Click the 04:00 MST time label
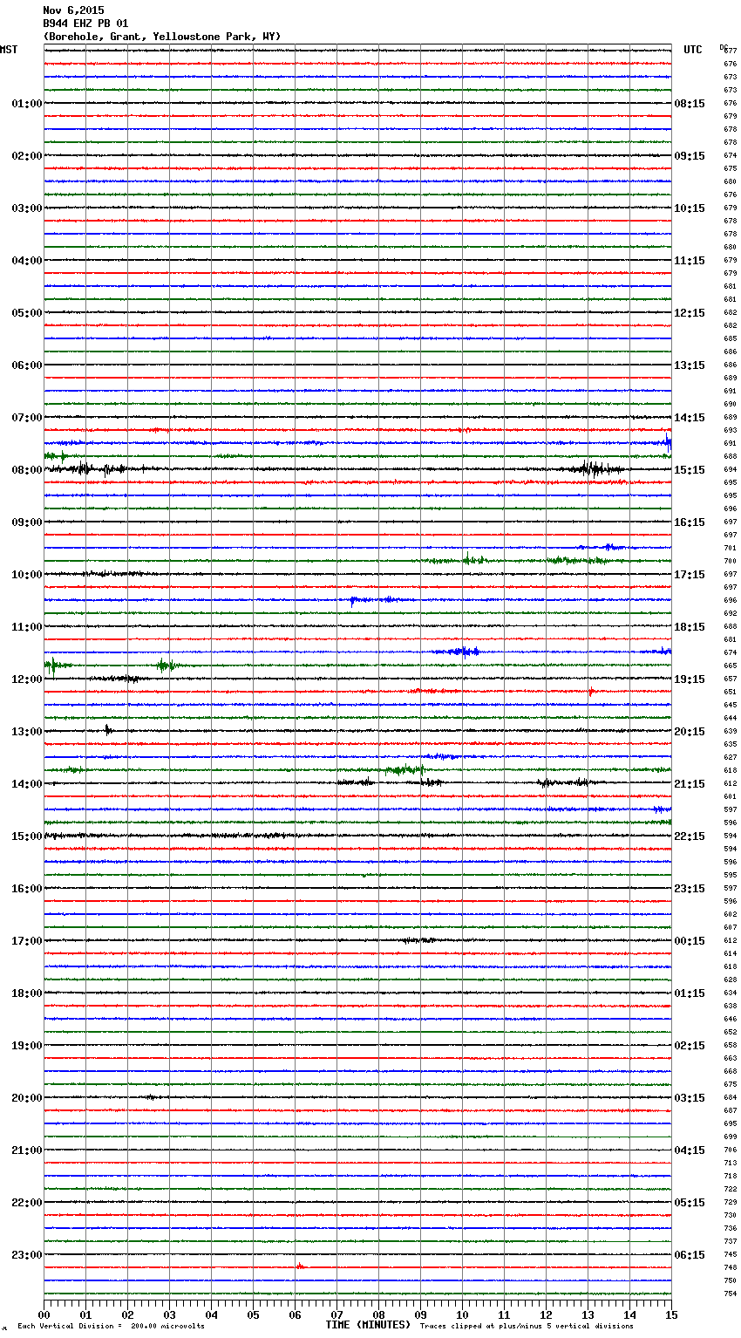Screen dimensions: 741x1338 (27, 261)
